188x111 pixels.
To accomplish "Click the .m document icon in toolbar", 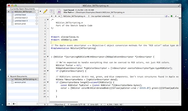I will tap(59, 11).
